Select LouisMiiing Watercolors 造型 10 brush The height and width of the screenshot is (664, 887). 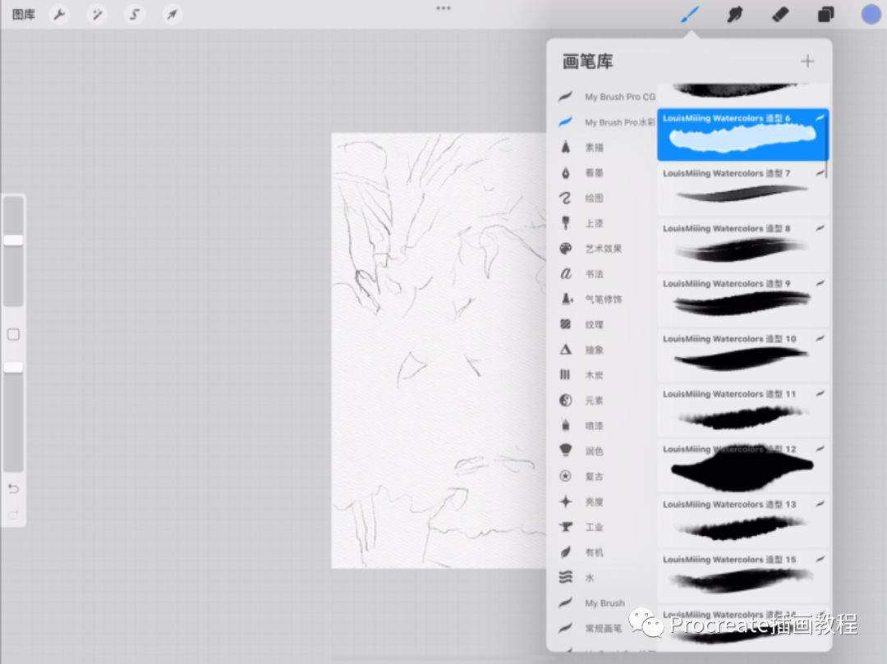tap(742, 355)
